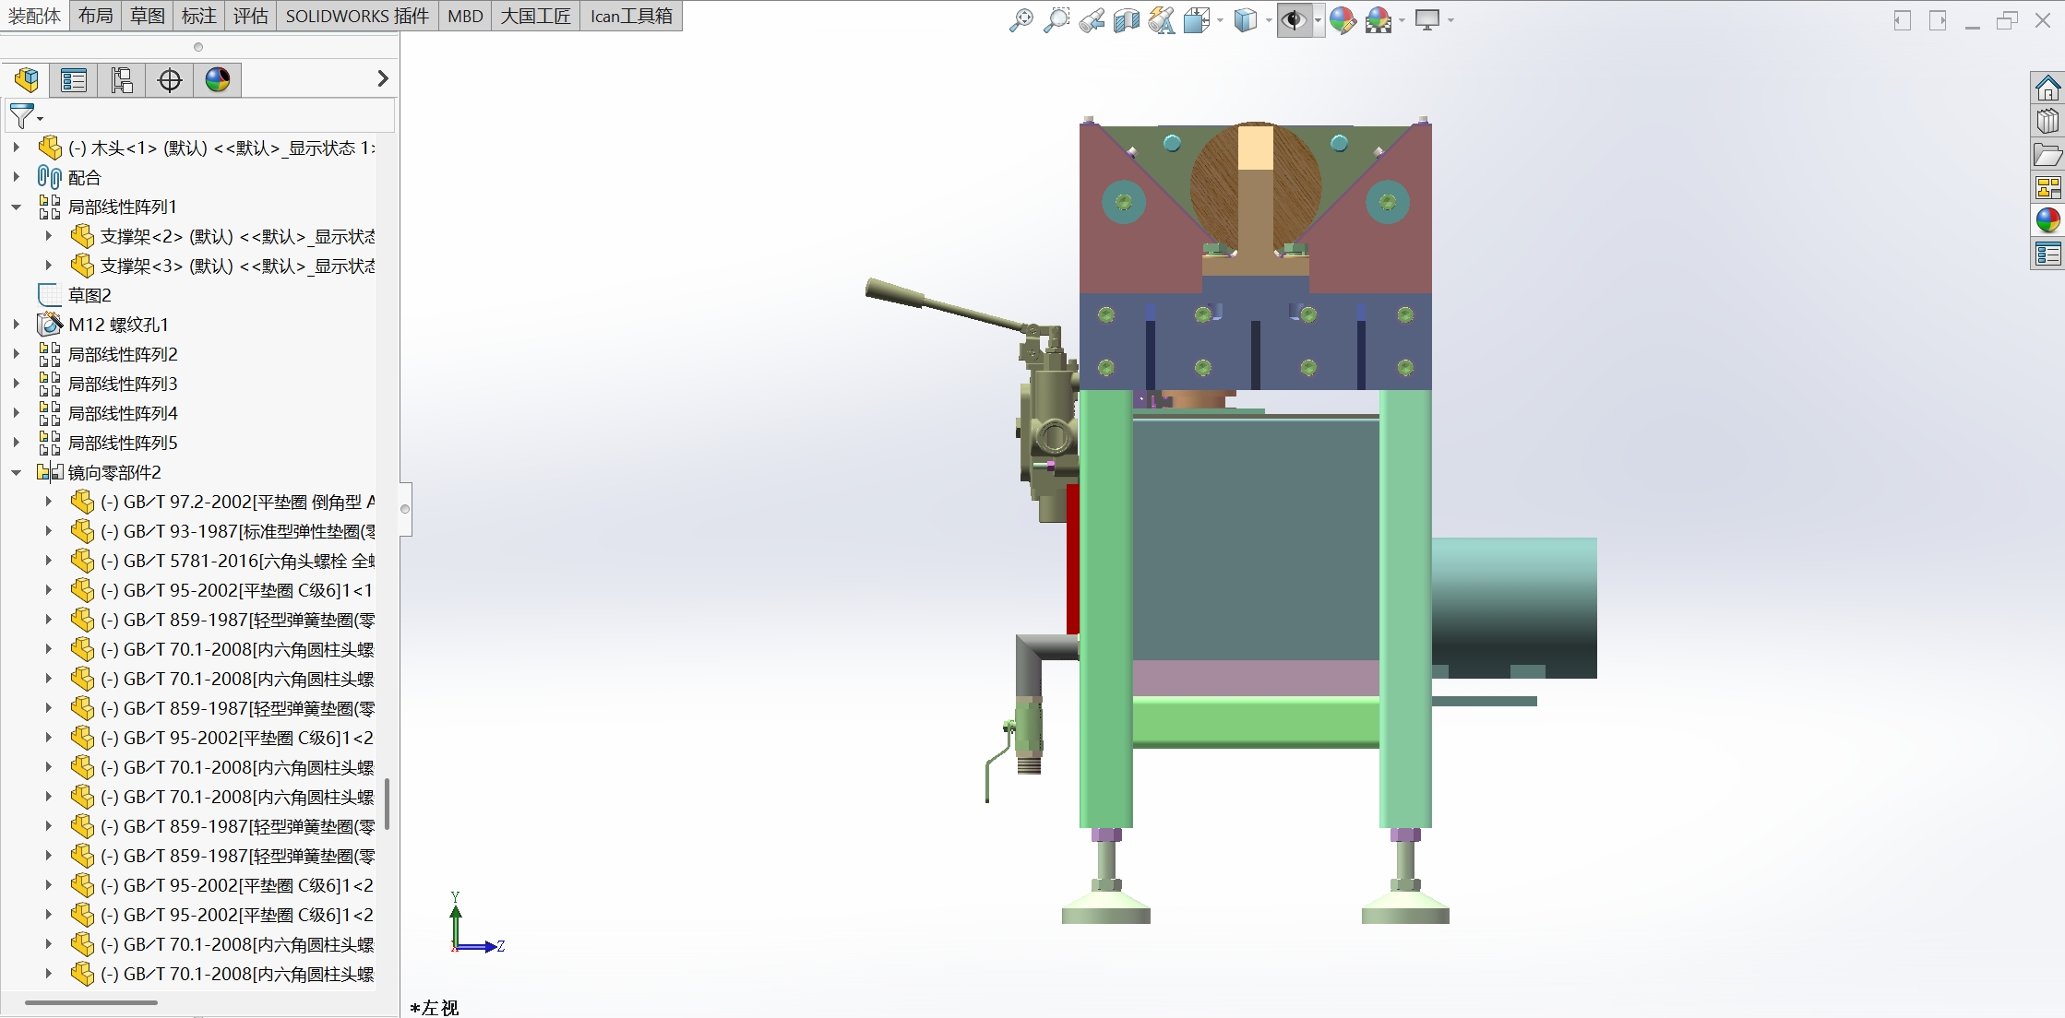Viewport: 2065px width, 1018px height.
Task: Click the task pane Home icon
Action: coord(2047,89)
